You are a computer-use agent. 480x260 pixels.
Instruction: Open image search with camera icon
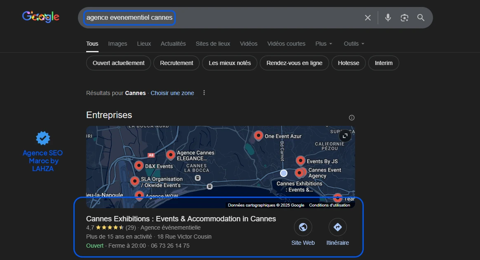click(405, 18)
